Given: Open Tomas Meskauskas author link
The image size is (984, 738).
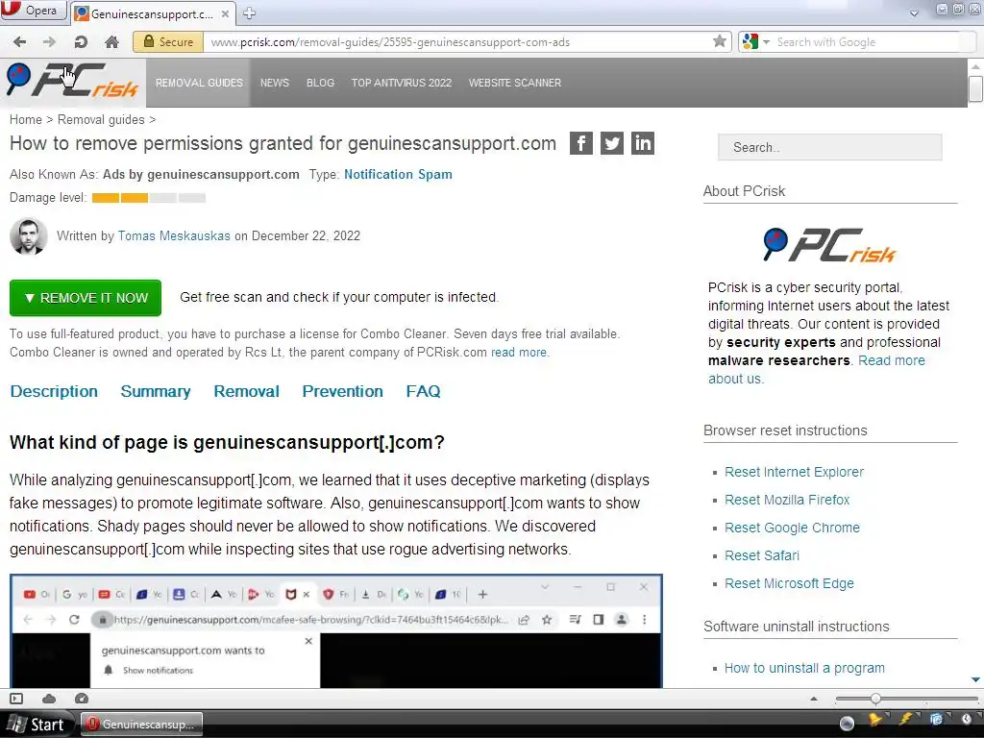Looking at the screenshot, I should tap(174, 236).
